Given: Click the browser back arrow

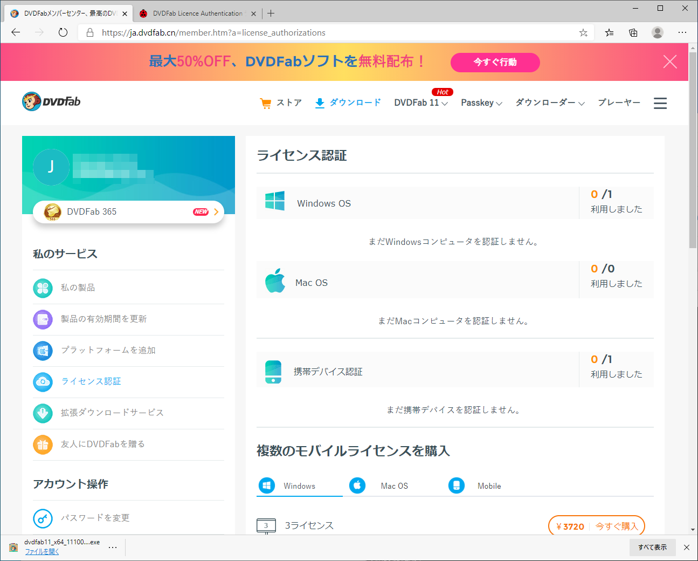Looking at the screenshot, I should (x=16, y=32).
